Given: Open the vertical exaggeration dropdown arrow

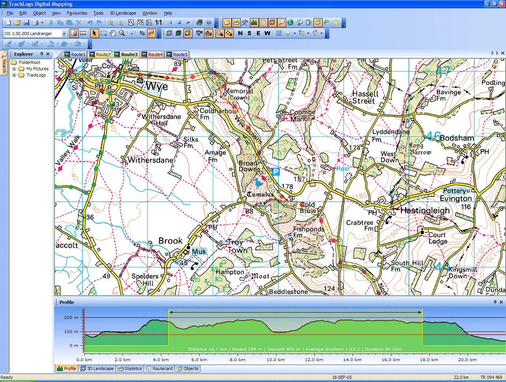Looking at the screenshot, I should [308, 33].
